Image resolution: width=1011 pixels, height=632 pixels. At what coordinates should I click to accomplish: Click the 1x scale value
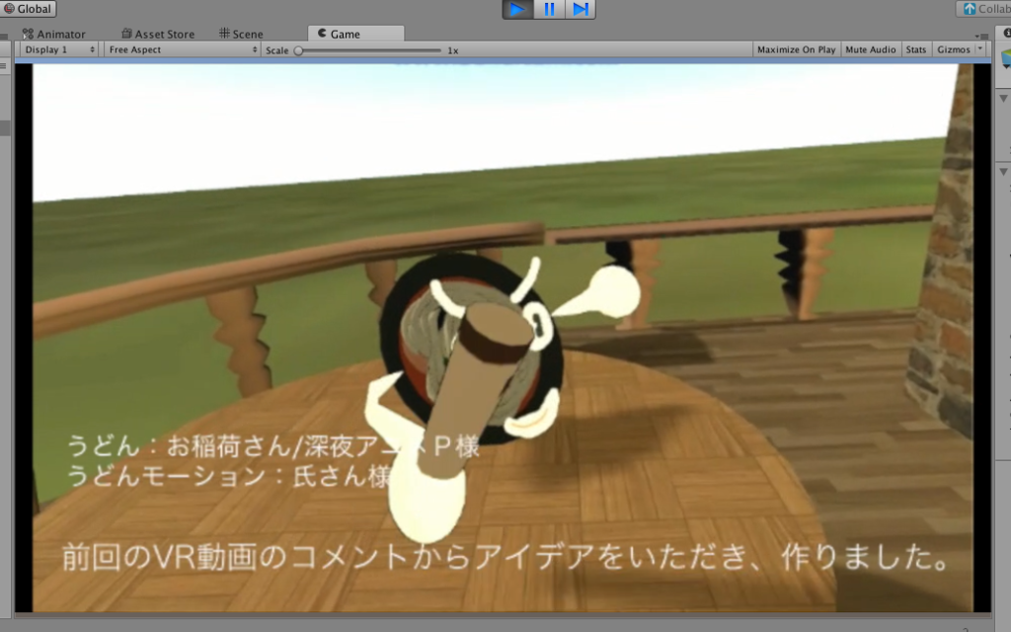[x=452, y=50]
